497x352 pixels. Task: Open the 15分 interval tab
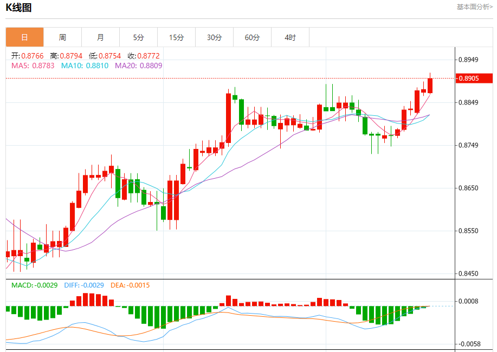coord(176,37)
